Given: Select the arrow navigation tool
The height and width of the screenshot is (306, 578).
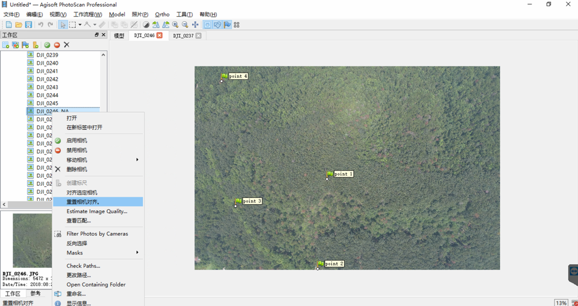Looking at the screenshot, I should click(x=63, y=25).
